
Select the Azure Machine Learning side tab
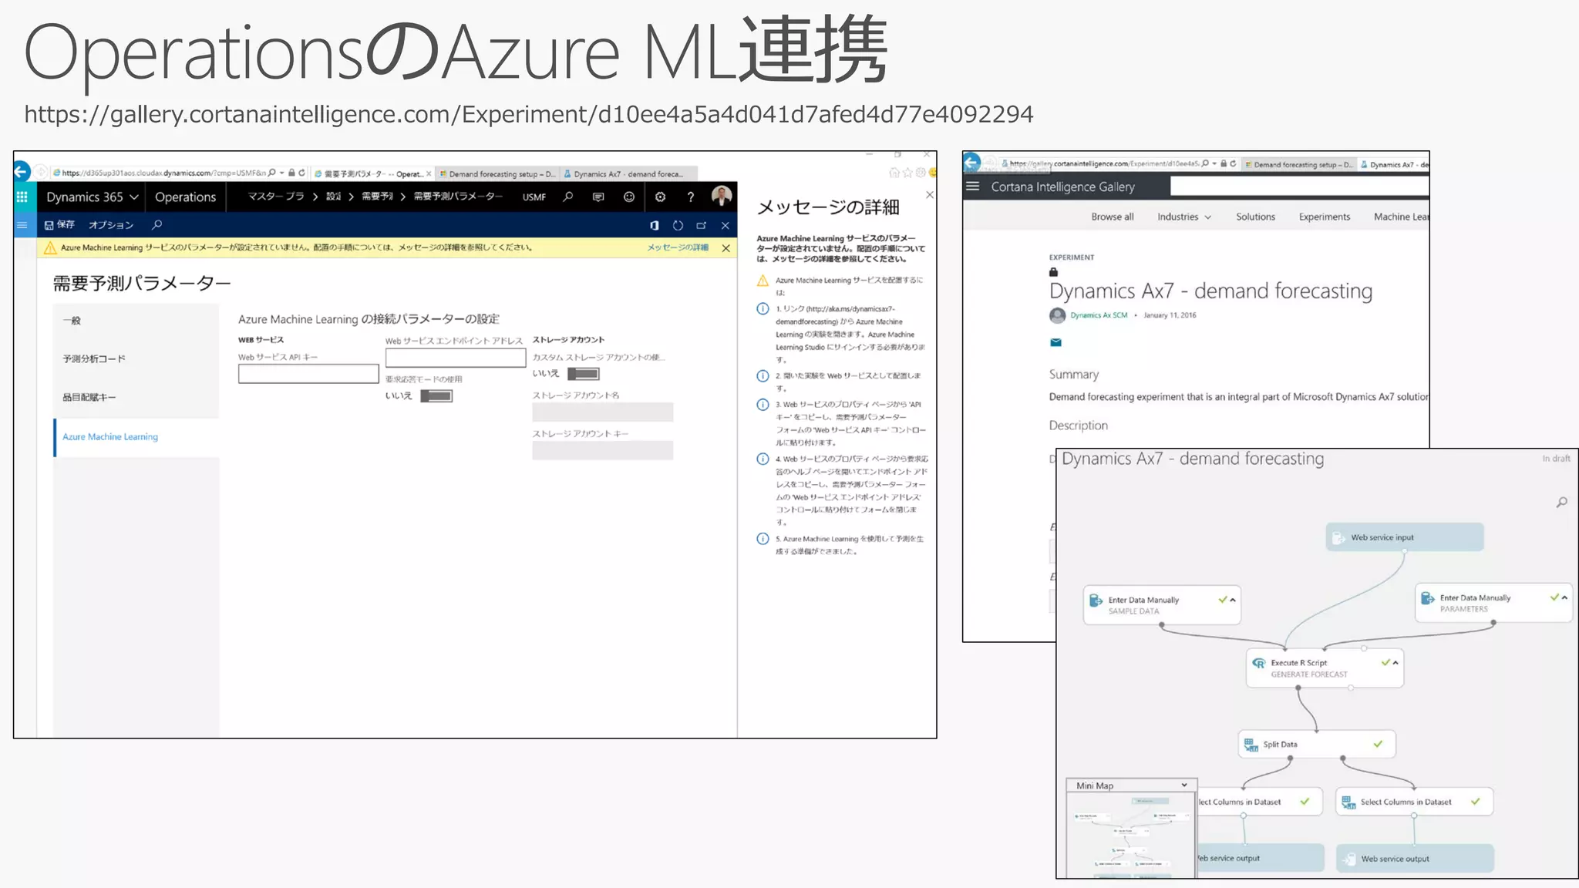pyautogui.click(x=110, y=437)
